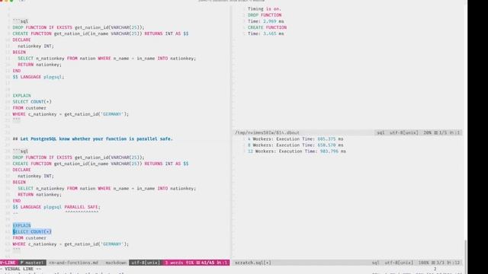
Task: Click the highlighted 'SELECT COUNT(*)' line
Action: click(x=32, y=231)
